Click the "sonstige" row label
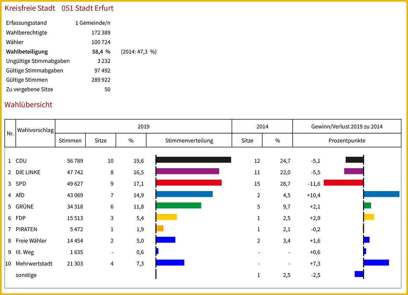The width and height of the screenshot is (408, 295). point(26,275)
